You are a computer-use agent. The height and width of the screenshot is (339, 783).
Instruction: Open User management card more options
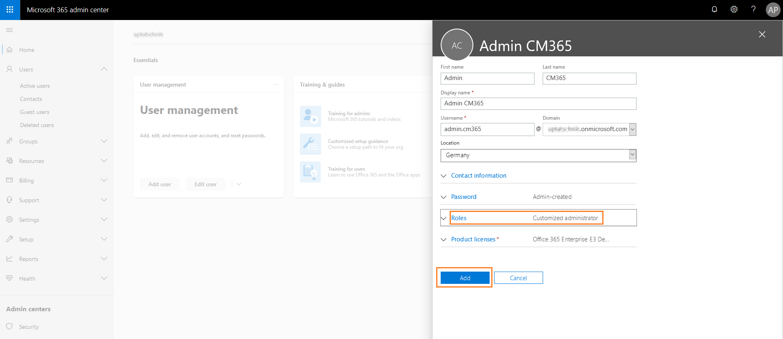pyautogui.click(x=275, y=85)
